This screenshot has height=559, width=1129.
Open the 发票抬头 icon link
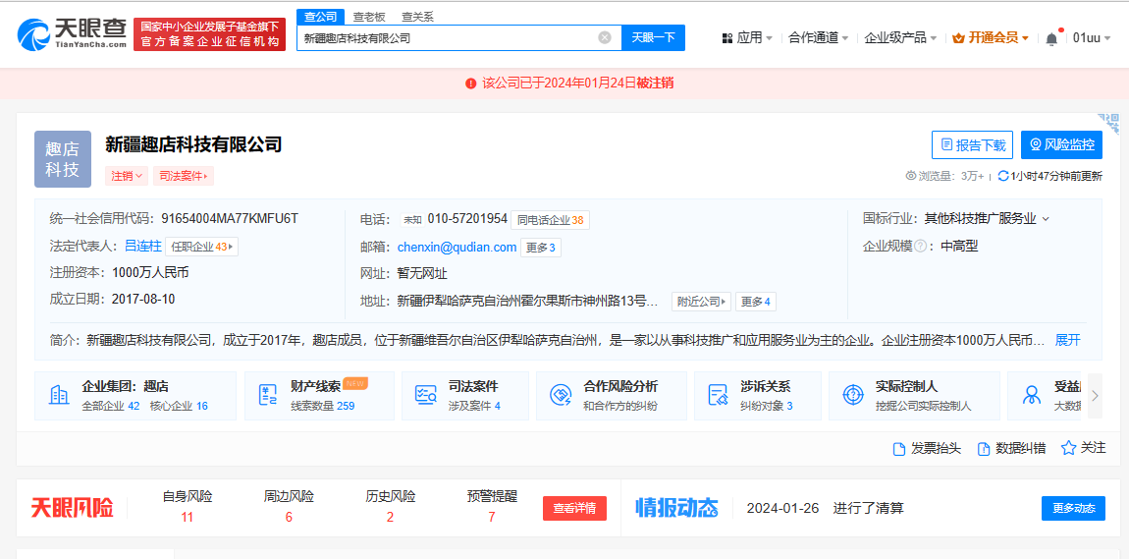pos(898,449)
